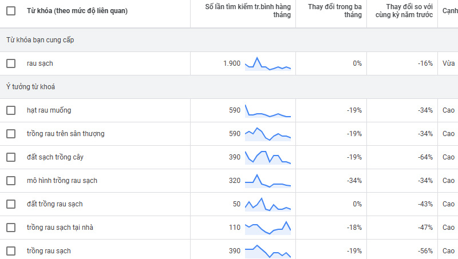The height and width of the screenshot is (259, 458).
Task: Sort by 'Số lần tìm kiếm tr.bình hàng tháng' header
Action: [x=248, y=11]
